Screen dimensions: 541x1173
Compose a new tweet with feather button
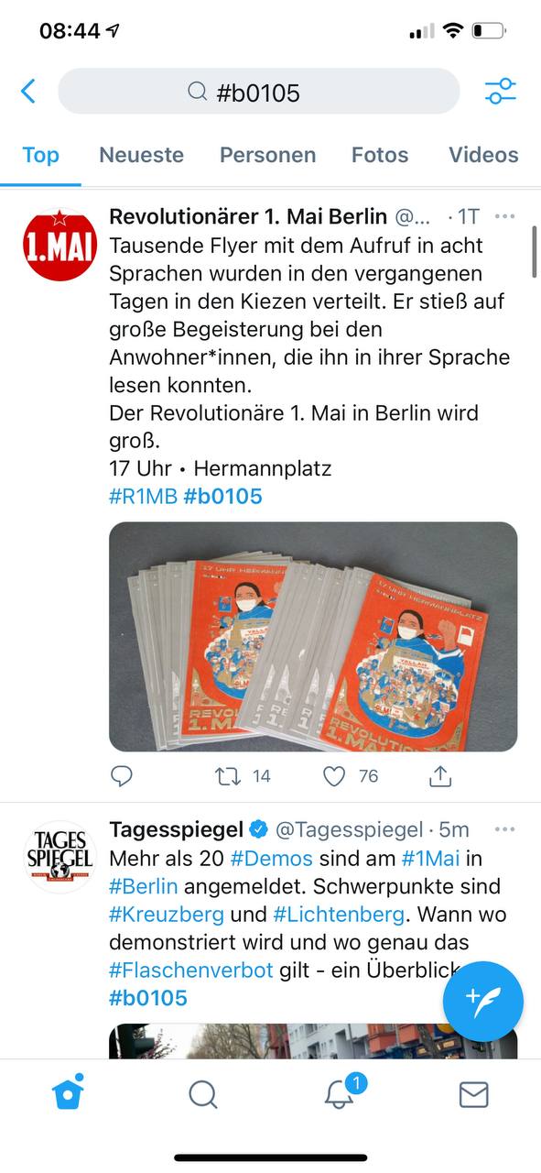click(483, 1002)
